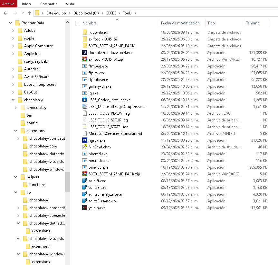The width and height of the screenshot is (278, 265).
Task: Click the yt-dlp.exe application icon
Action: [x=85, y=208]
